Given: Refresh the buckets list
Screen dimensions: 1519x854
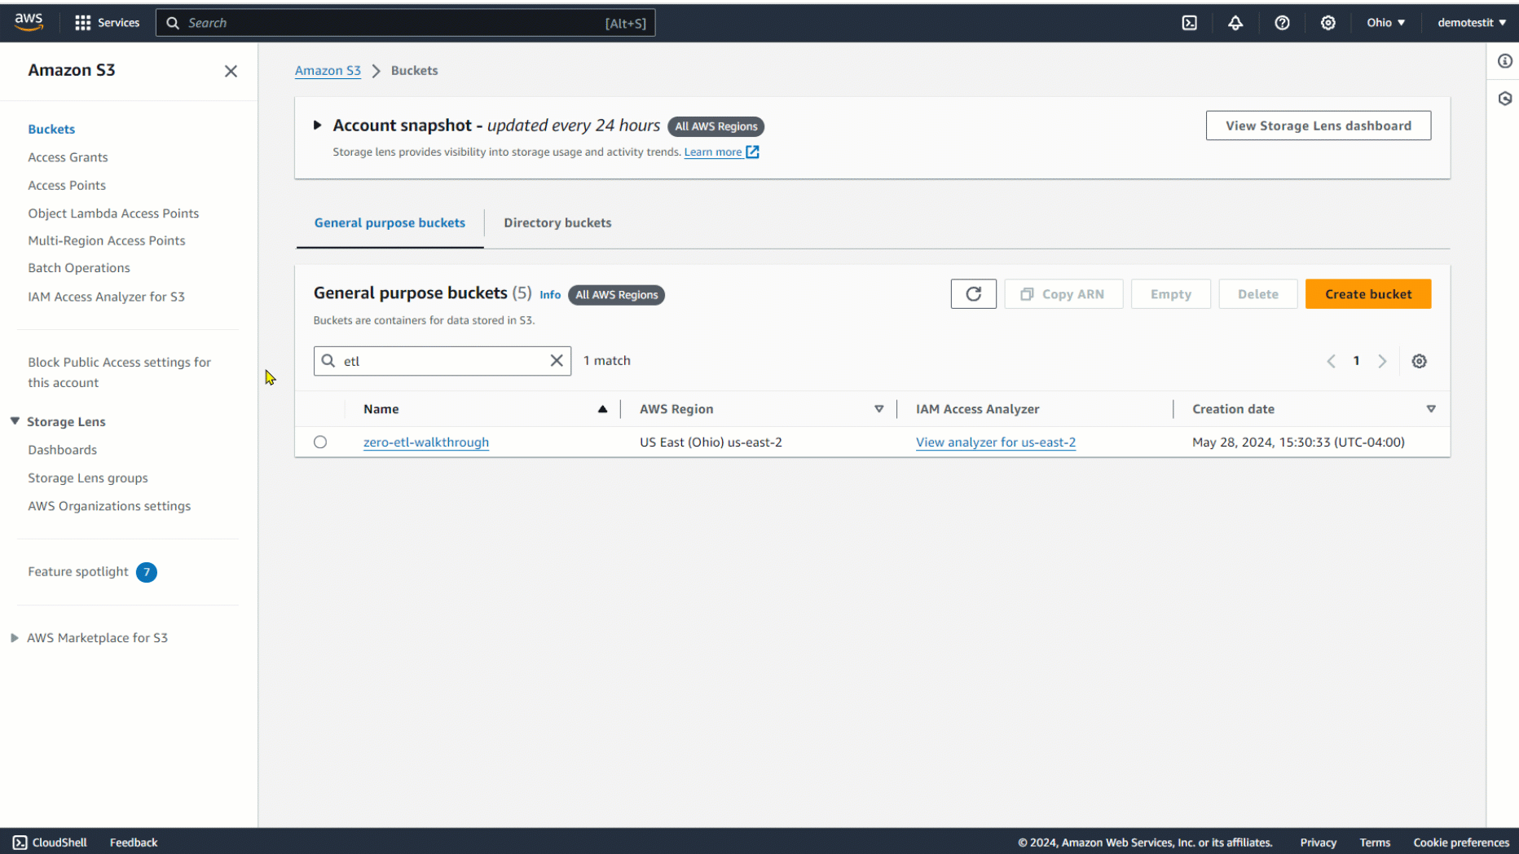Looking at the screenshot, I should point(973,294).
